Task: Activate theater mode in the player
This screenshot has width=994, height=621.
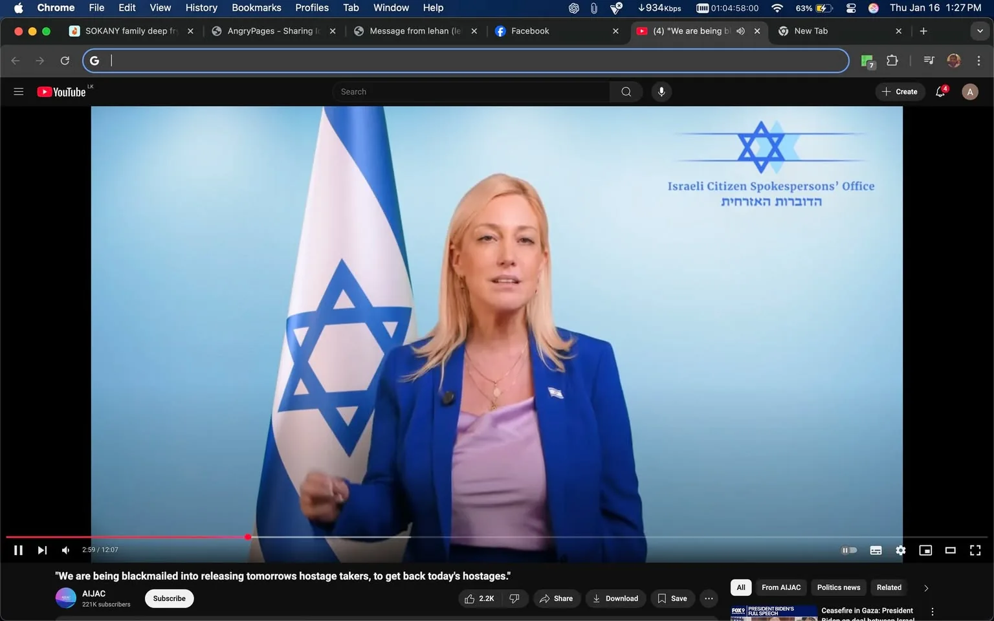Action: [x=949, y=550]
